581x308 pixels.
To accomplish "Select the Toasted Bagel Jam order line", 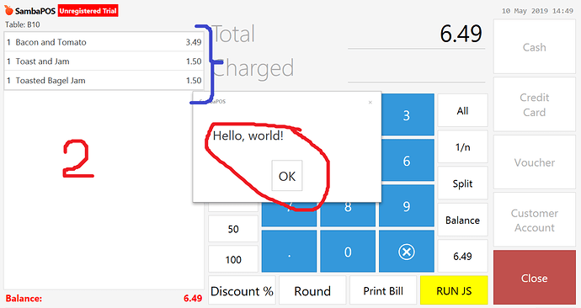I will tap(104, 80).
